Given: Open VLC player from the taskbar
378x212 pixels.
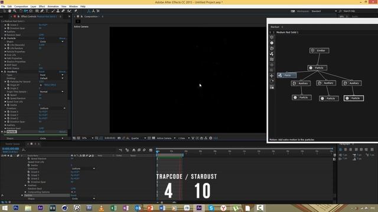Looking at the screenshot, I should click(x=101, y=208).
